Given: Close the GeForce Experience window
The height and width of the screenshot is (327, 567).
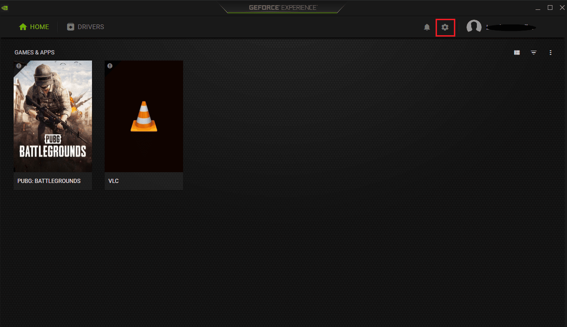Looking at the screenshot, I should click(561, 8).
